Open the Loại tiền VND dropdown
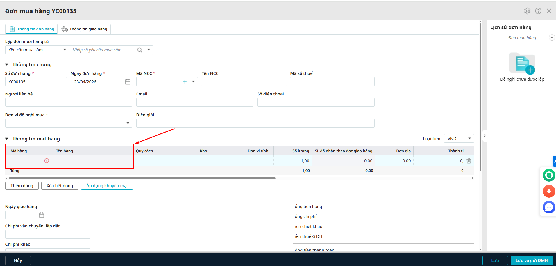The image size is (556, 266). click(459, 139)
